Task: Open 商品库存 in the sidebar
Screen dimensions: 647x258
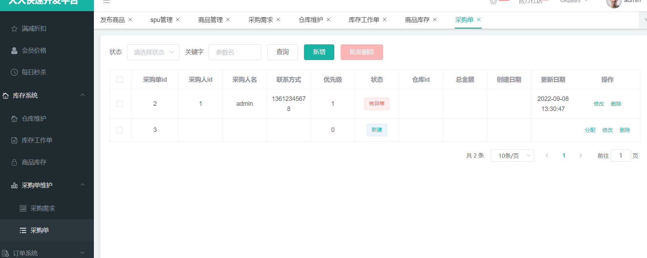Action: pyautogui.click(x=34, y=162)
